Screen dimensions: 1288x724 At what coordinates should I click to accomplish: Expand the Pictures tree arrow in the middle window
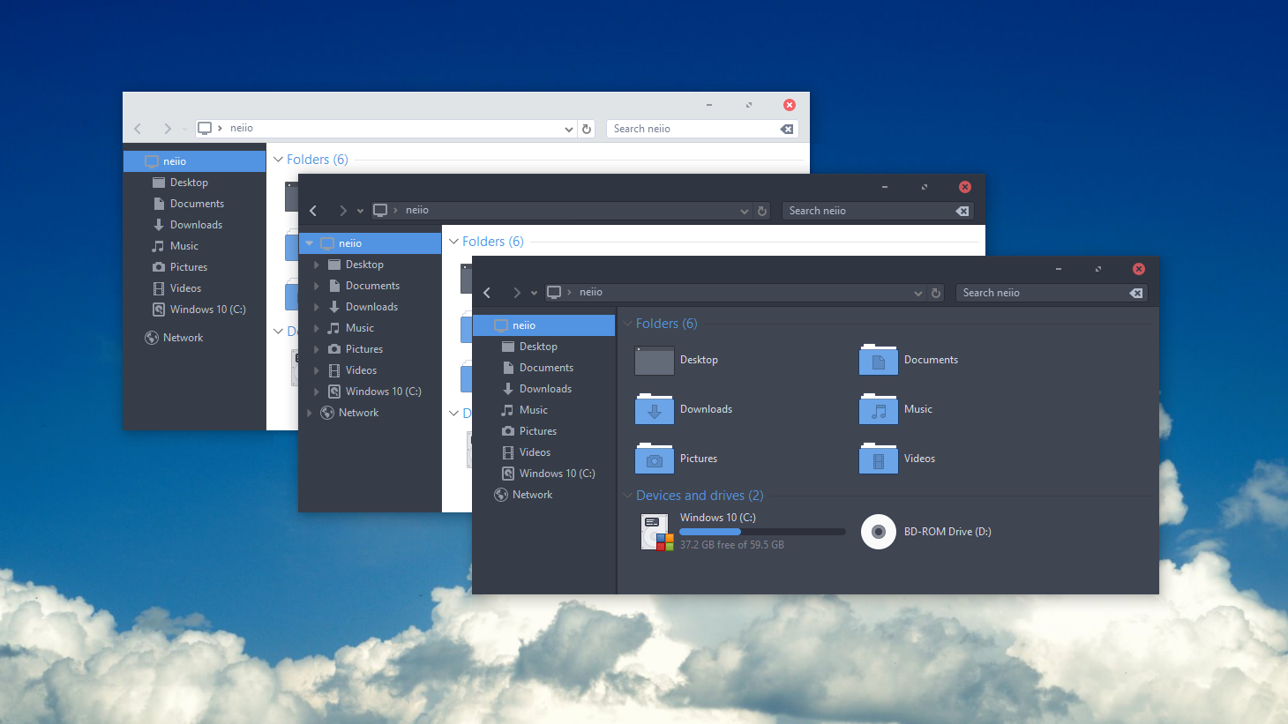pos(317,349)
